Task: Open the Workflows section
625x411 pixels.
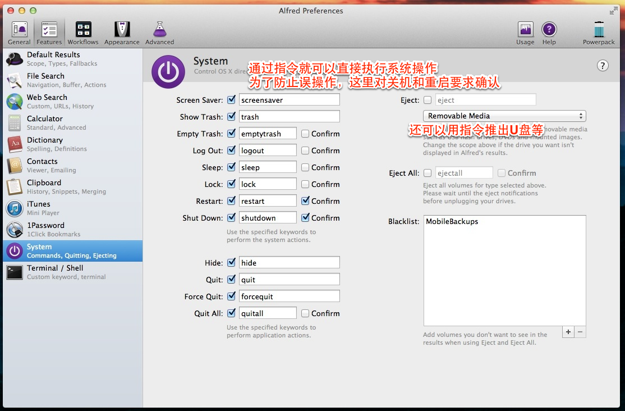Action: pyautogui.click(x=83, y=33)
